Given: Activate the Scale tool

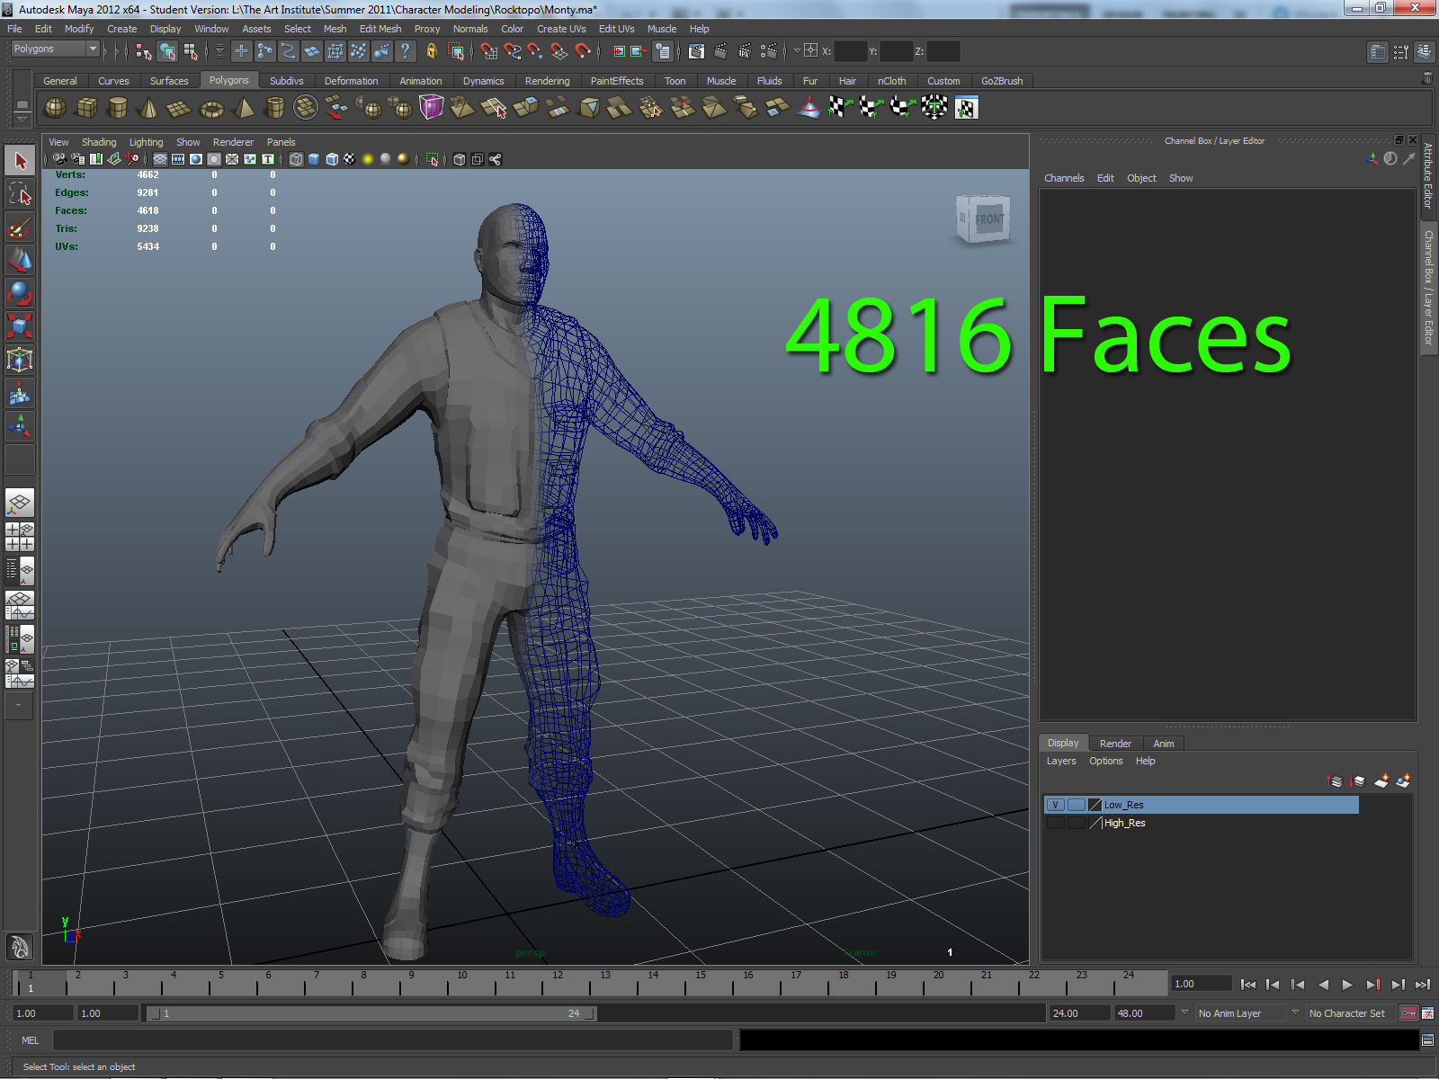Looking at the screenshot, I should [20, 326].
